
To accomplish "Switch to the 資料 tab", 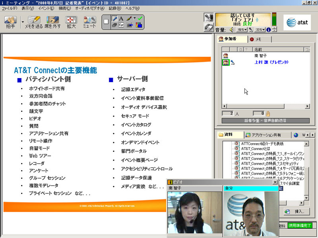I will pos(231,134).
